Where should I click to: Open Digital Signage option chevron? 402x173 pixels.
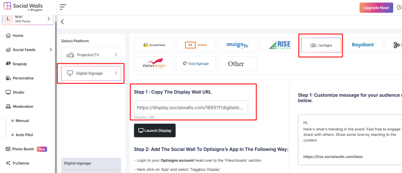click(x=116, y=73)
